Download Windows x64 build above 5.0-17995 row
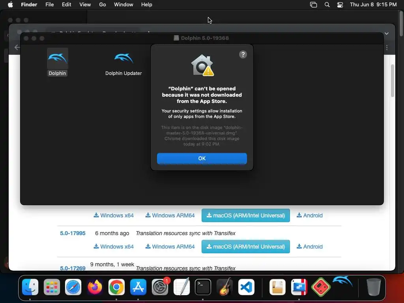 pyautogui.click(x=114, y=215)
